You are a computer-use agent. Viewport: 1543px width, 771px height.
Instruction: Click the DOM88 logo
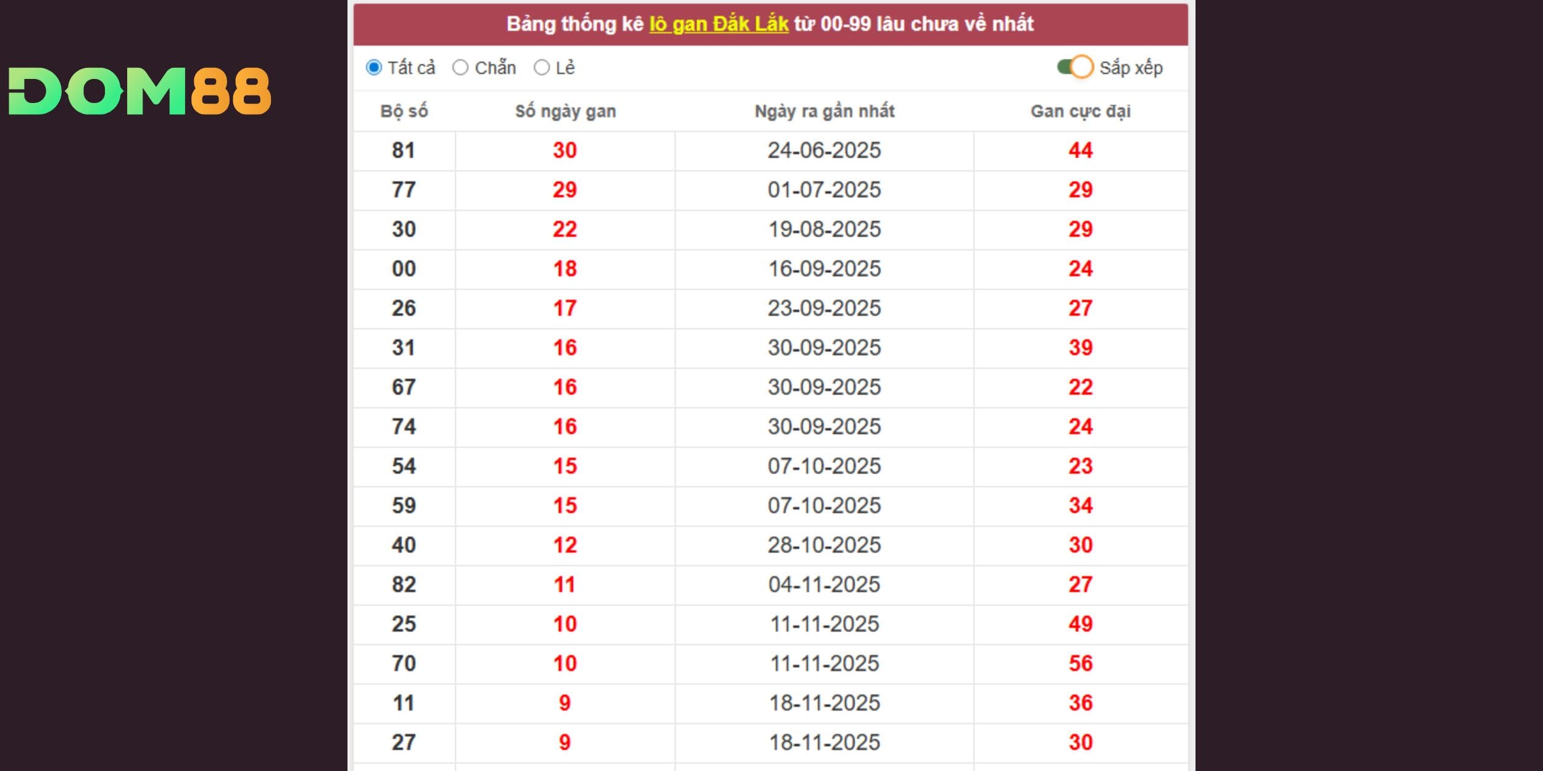(139, 91)
